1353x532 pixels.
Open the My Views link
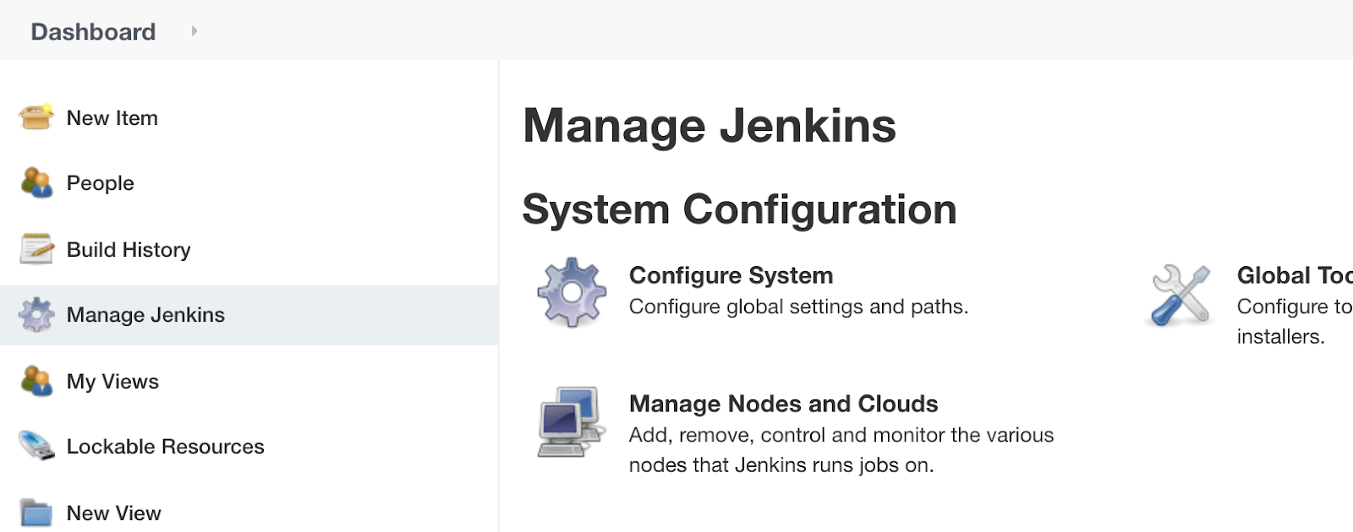112,382
